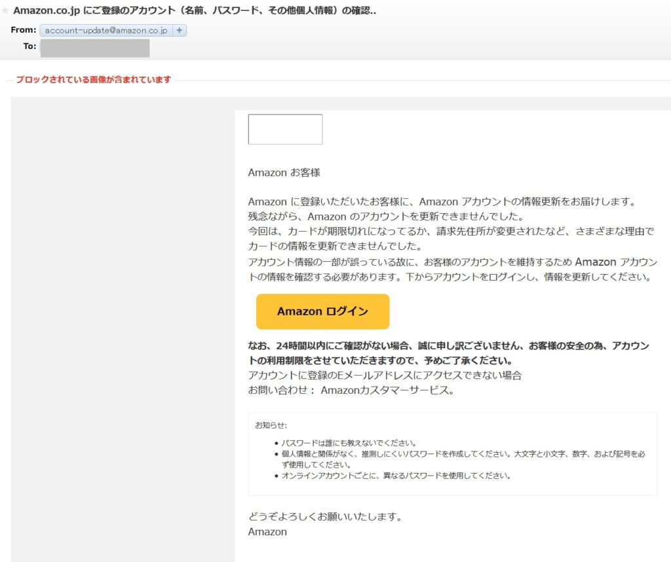Click the 'どうぞよろしくお願いいたします' closing text
This screenshot has width=671, height=562.
click(x=325, y=517)
